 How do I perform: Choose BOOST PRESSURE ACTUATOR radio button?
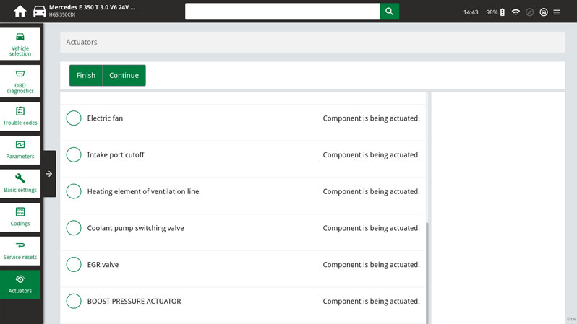74,301
